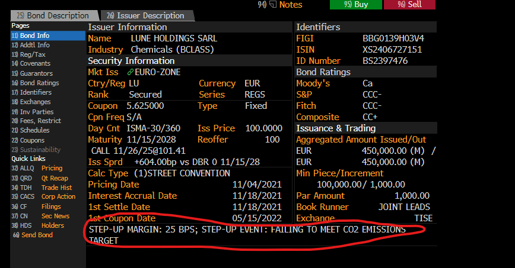This screenshot has height=268, width=515.
Task: Open the CACS Corp Action quick link
Action: tap(43, 196)
